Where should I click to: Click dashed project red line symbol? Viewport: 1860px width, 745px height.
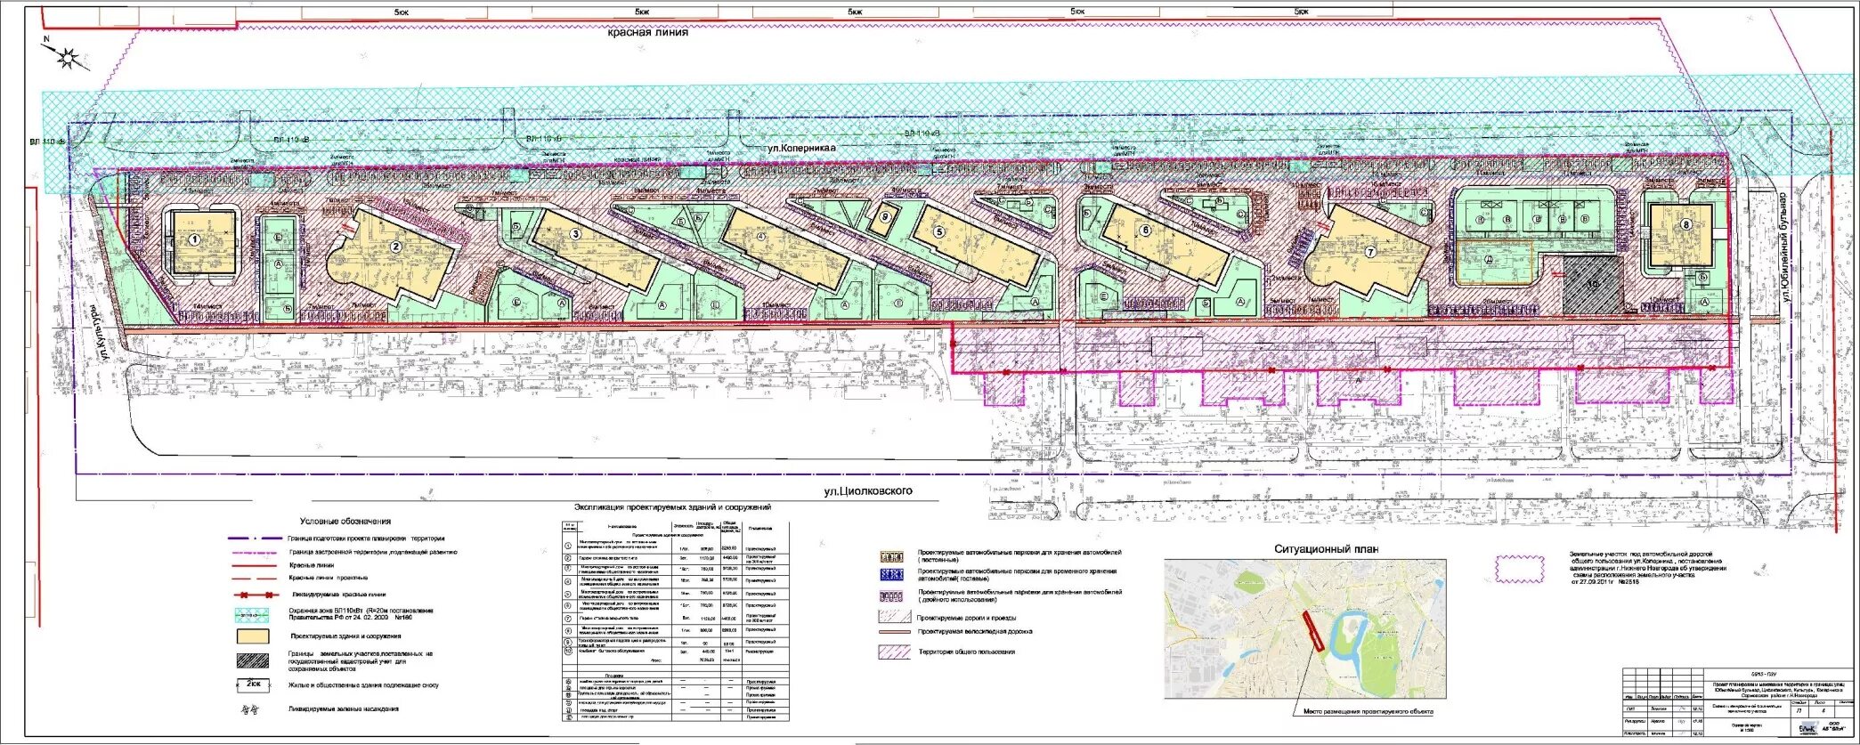pos(253,579)
